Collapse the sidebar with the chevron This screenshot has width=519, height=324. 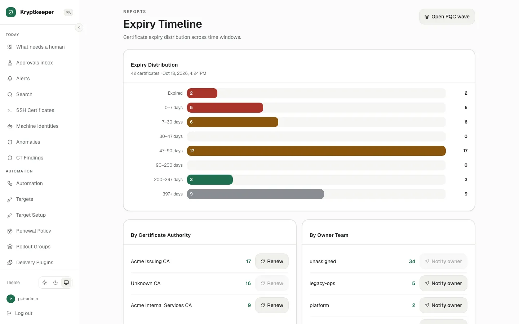pyautogui.click(x=79, y=27)
